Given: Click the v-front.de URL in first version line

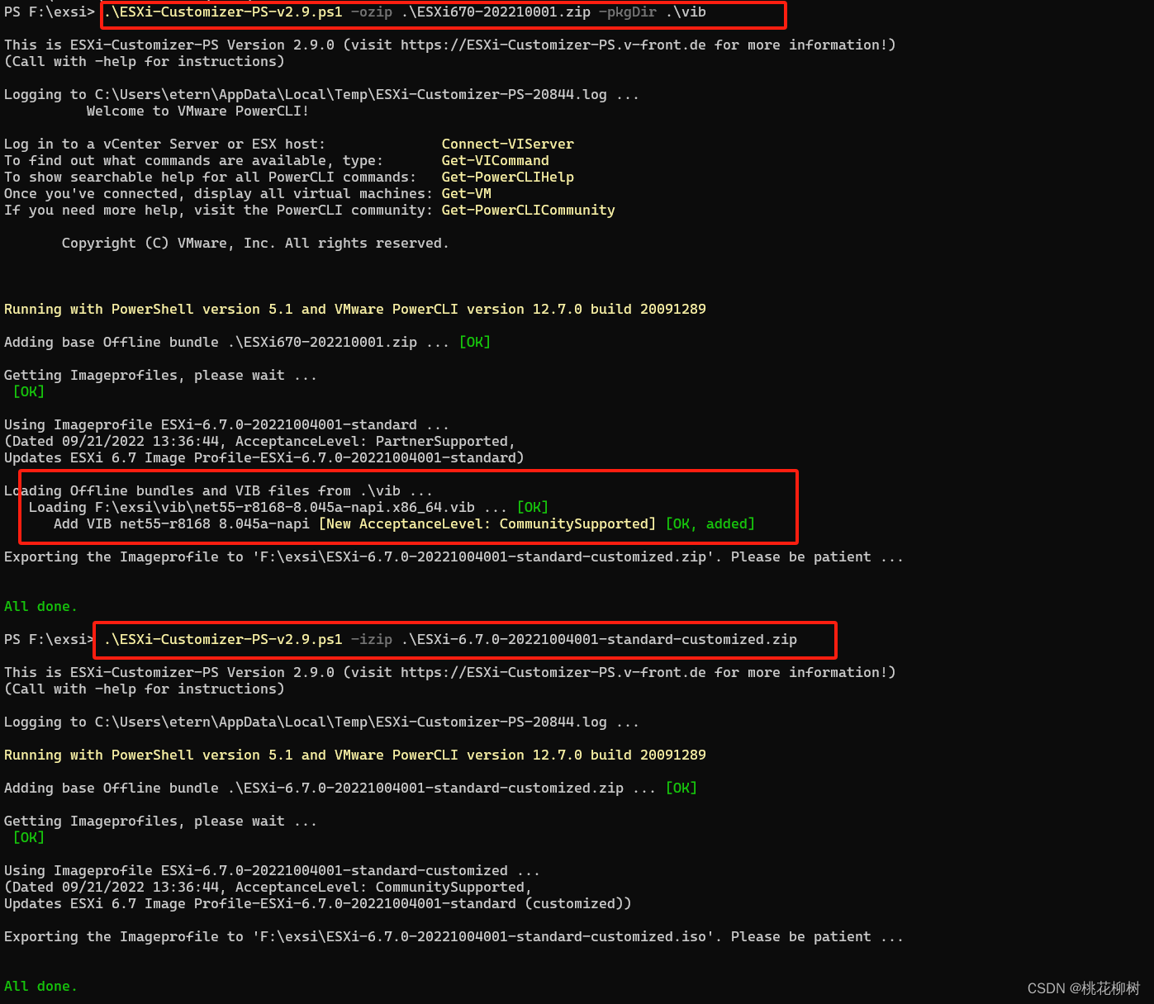Looking at the screenshot, I should pyautogui.click(x=553, y=45).
